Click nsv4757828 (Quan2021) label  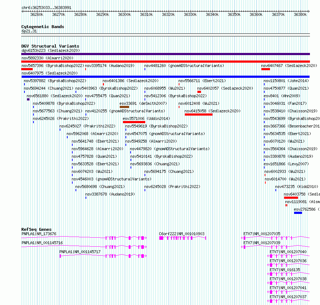(94, 156)
